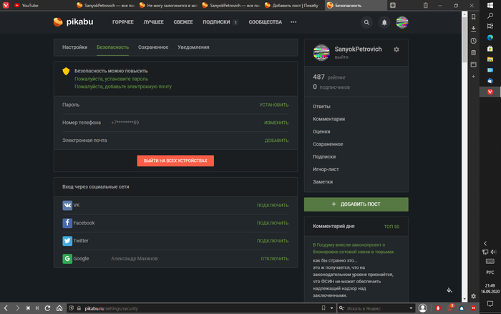The width and height of the screenshot is (501, 314).
Task: Connect the Facebook account
Action: 272,223
